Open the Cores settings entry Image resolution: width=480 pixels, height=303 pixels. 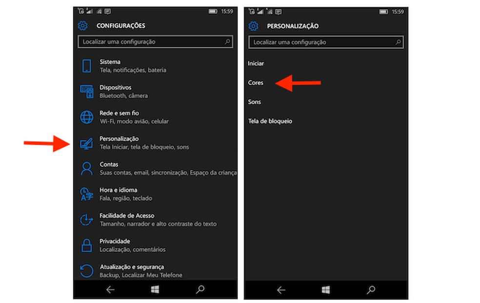[256, 82]
